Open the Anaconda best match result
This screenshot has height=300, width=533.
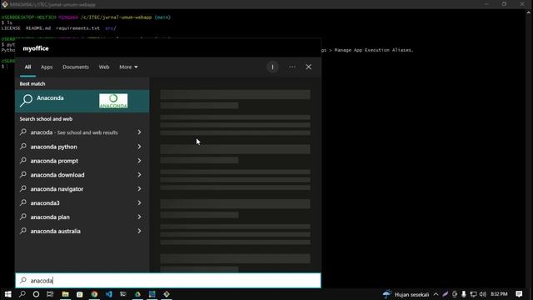click(x=82, y=101)
